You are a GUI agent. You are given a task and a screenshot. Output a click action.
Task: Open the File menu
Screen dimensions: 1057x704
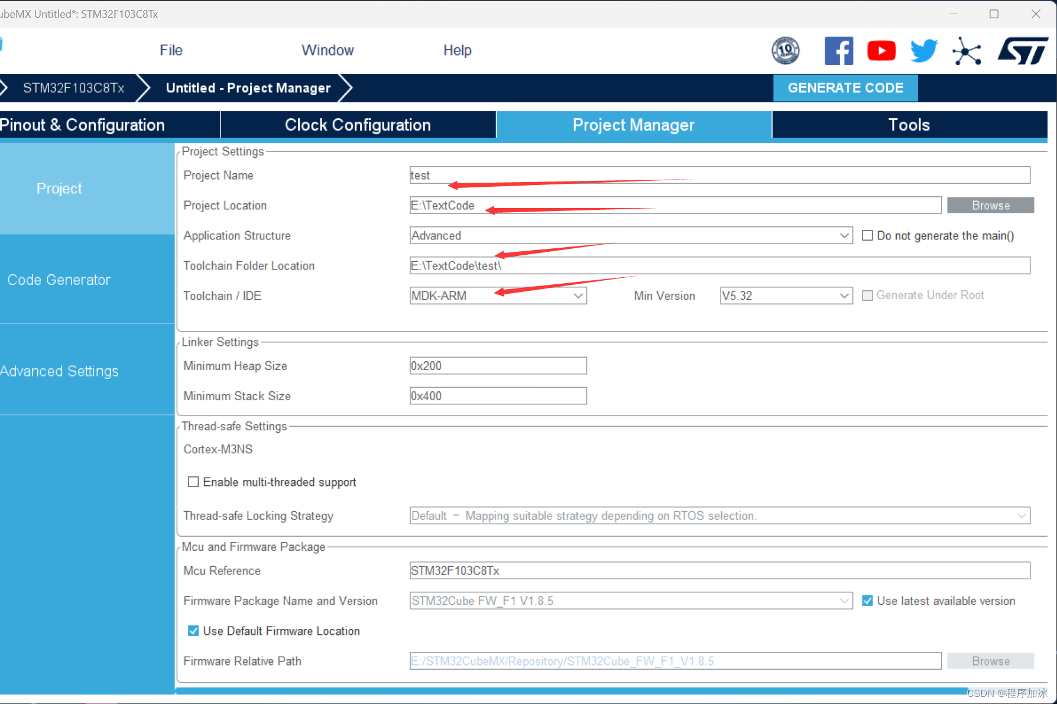171,50
